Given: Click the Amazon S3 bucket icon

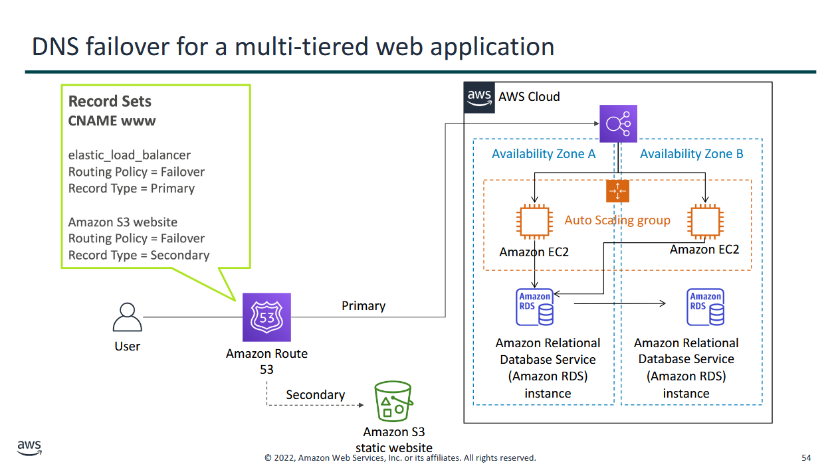Looking at the screenshot, I should (x=393, y=402).
